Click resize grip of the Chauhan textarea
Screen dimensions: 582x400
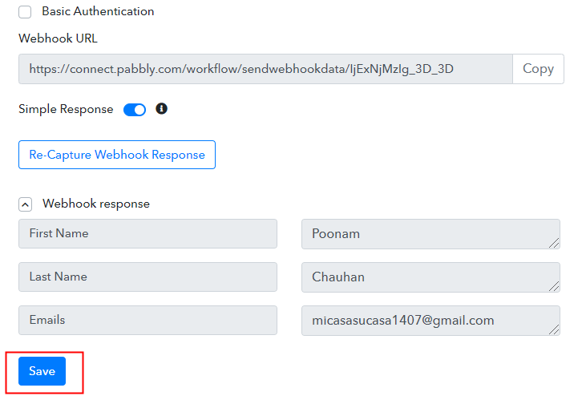(x=554, y=286)
